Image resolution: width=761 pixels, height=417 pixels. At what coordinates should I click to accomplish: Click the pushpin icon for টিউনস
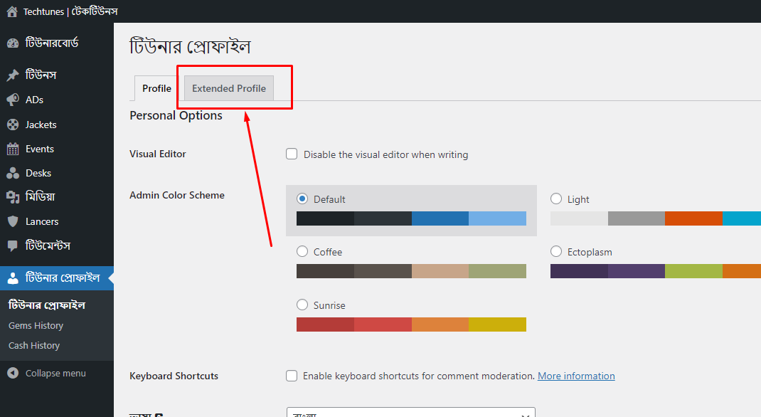[x=13, y=75]
